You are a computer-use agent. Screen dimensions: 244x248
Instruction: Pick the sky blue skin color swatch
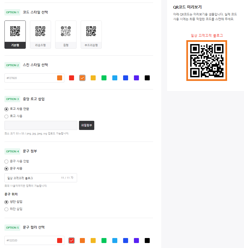pos(115,78)
